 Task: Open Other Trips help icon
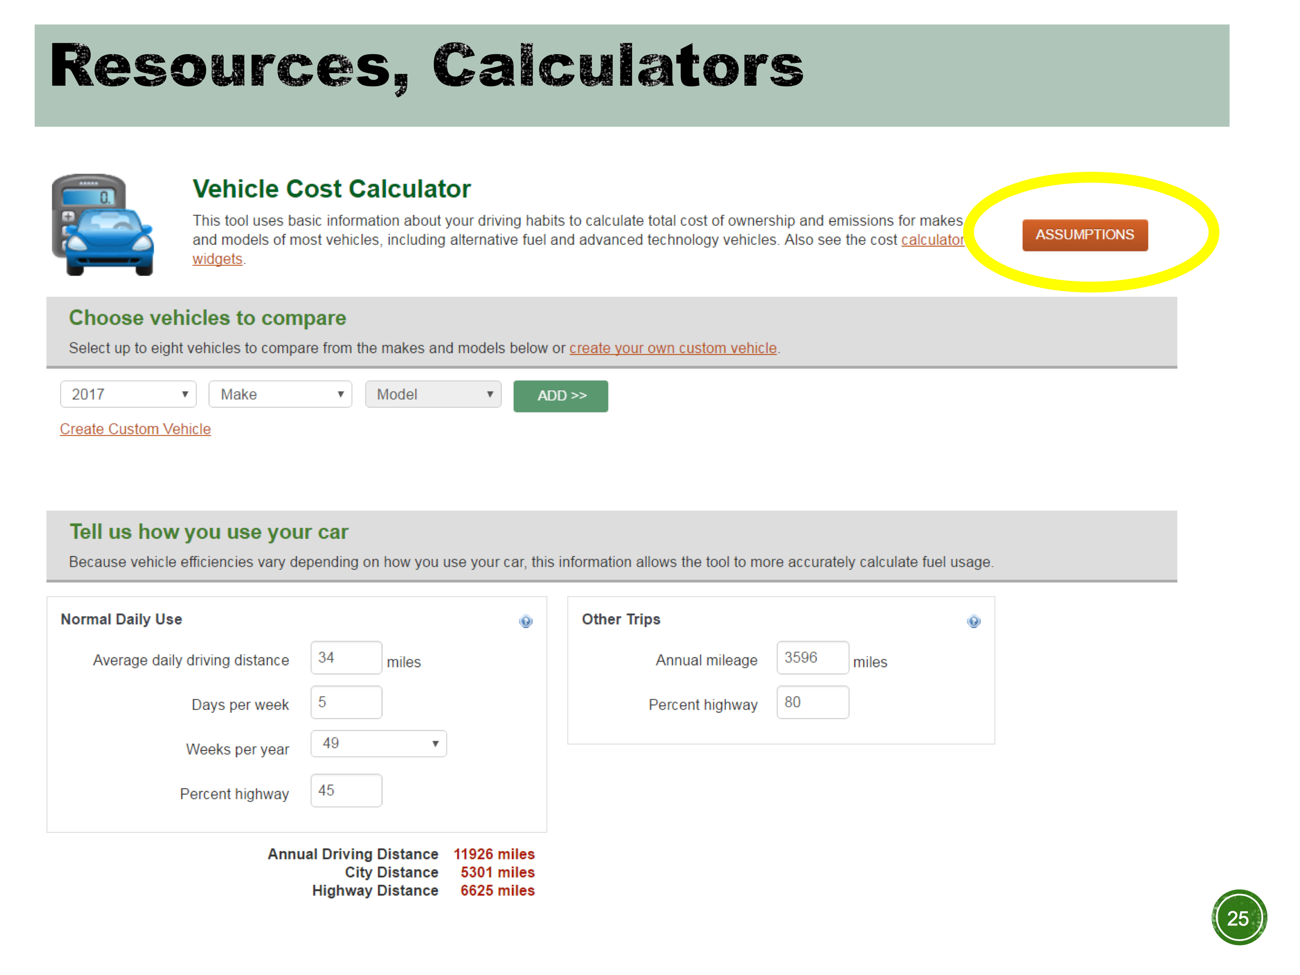coord(973,621)
